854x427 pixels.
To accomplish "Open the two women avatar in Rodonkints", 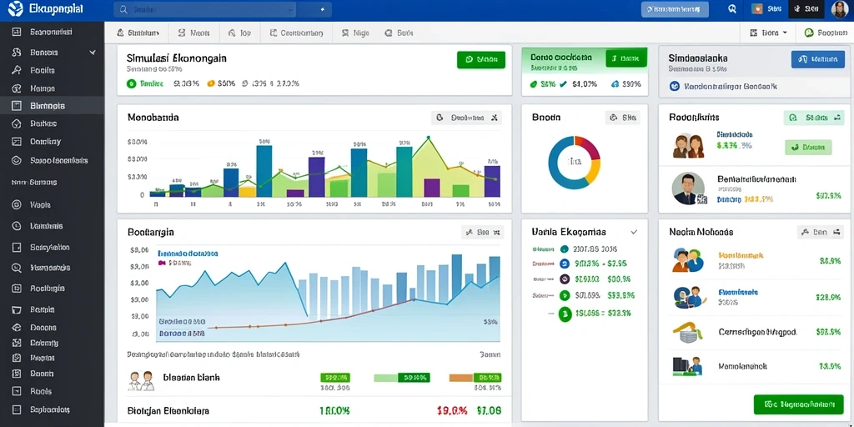I will tap(687, 146).
